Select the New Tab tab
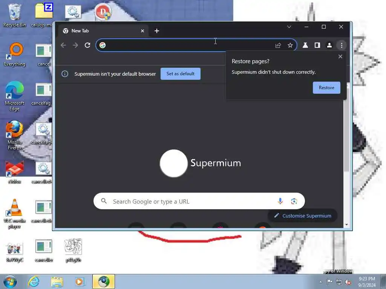386x289 pixels. tap(103, 31)
